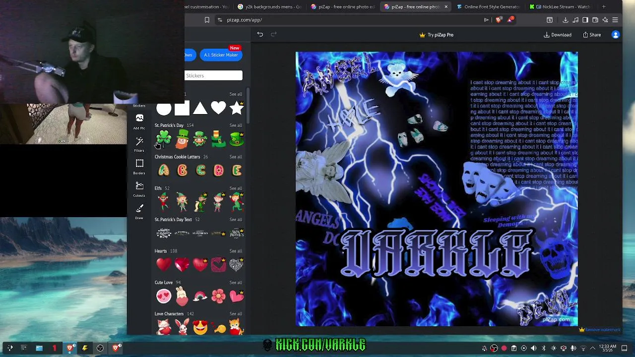See all St. Patrick's Day Text stickers
This screenshot has height=357, width=635.
pyautogui.click(x=236, y=220)
